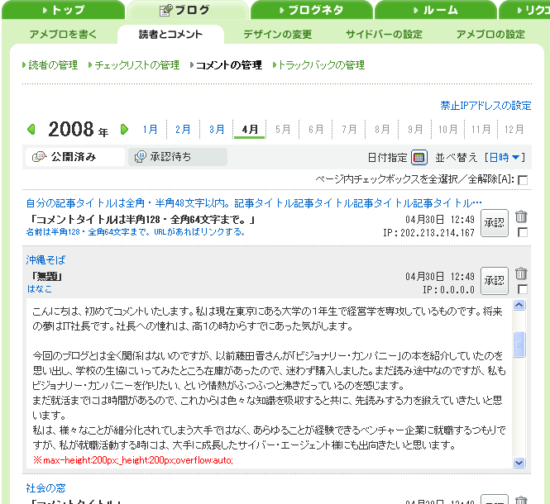Approve the first comment with the 承認 button

tap(495, 223)
